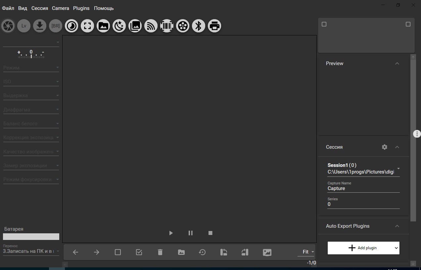Open the Сессия menu
421x270 pixels.
click(x=40, y=8)
